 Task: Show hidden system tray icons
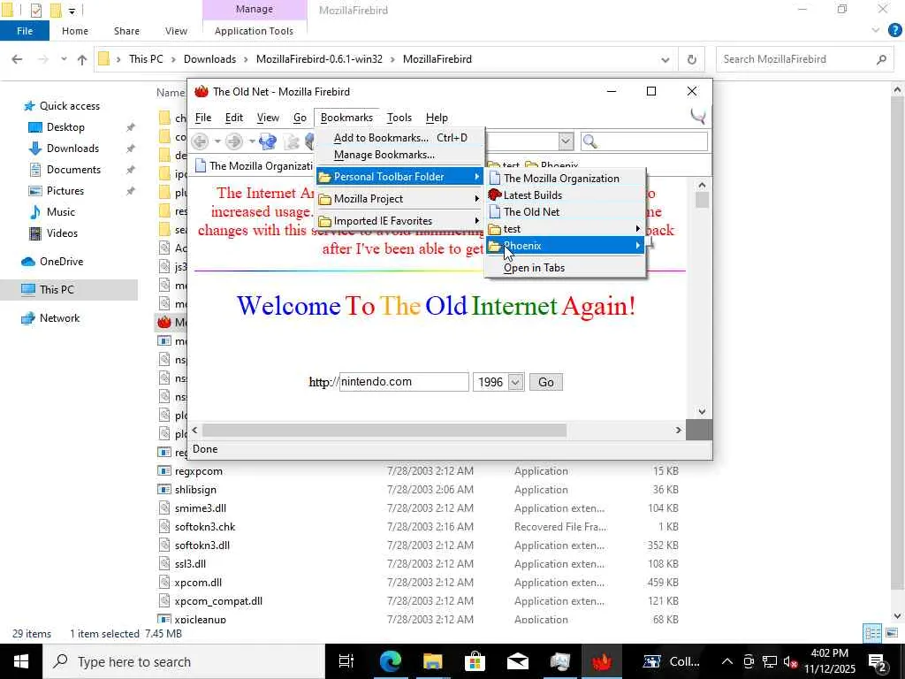click(x=727, y=661)
